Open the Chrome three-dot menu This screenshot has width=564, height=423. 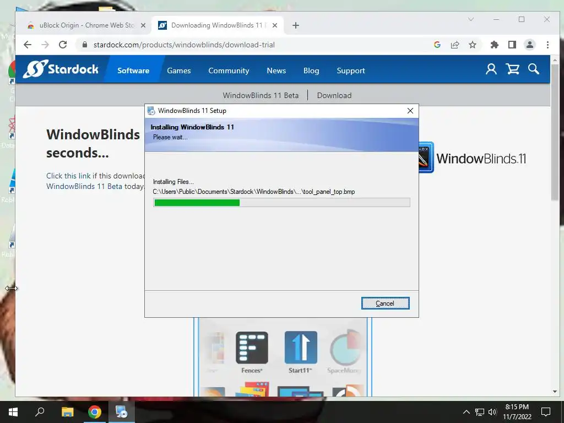(x=547, y=45)
